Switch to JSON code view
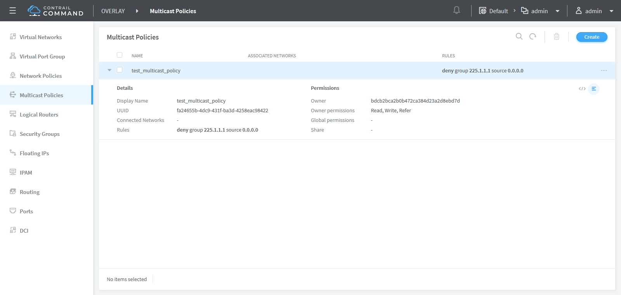The height and width of the screenshot is (295, 621). pos(582,89)
